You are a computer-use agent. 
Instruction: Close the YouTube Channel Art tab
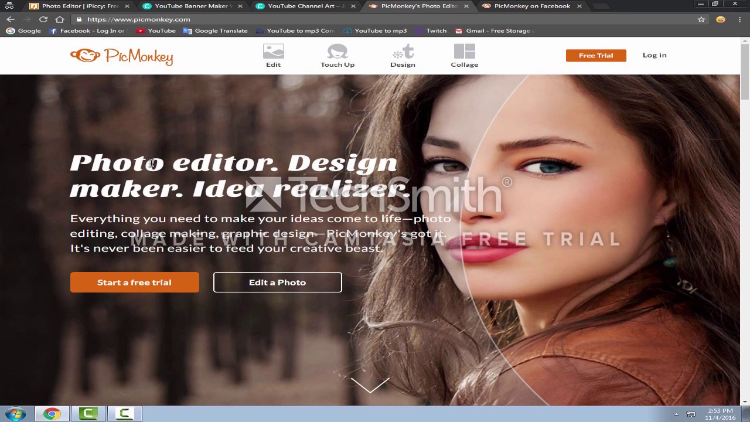coord(353,6)
